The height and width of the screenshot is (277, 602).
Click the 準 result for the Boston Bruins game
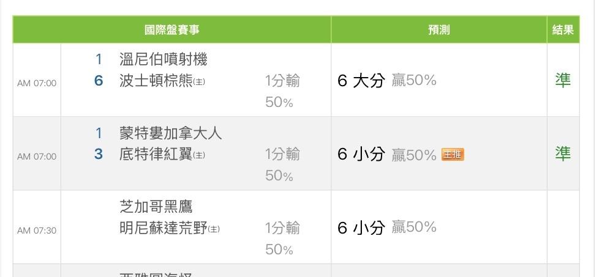tap(562, 80)
